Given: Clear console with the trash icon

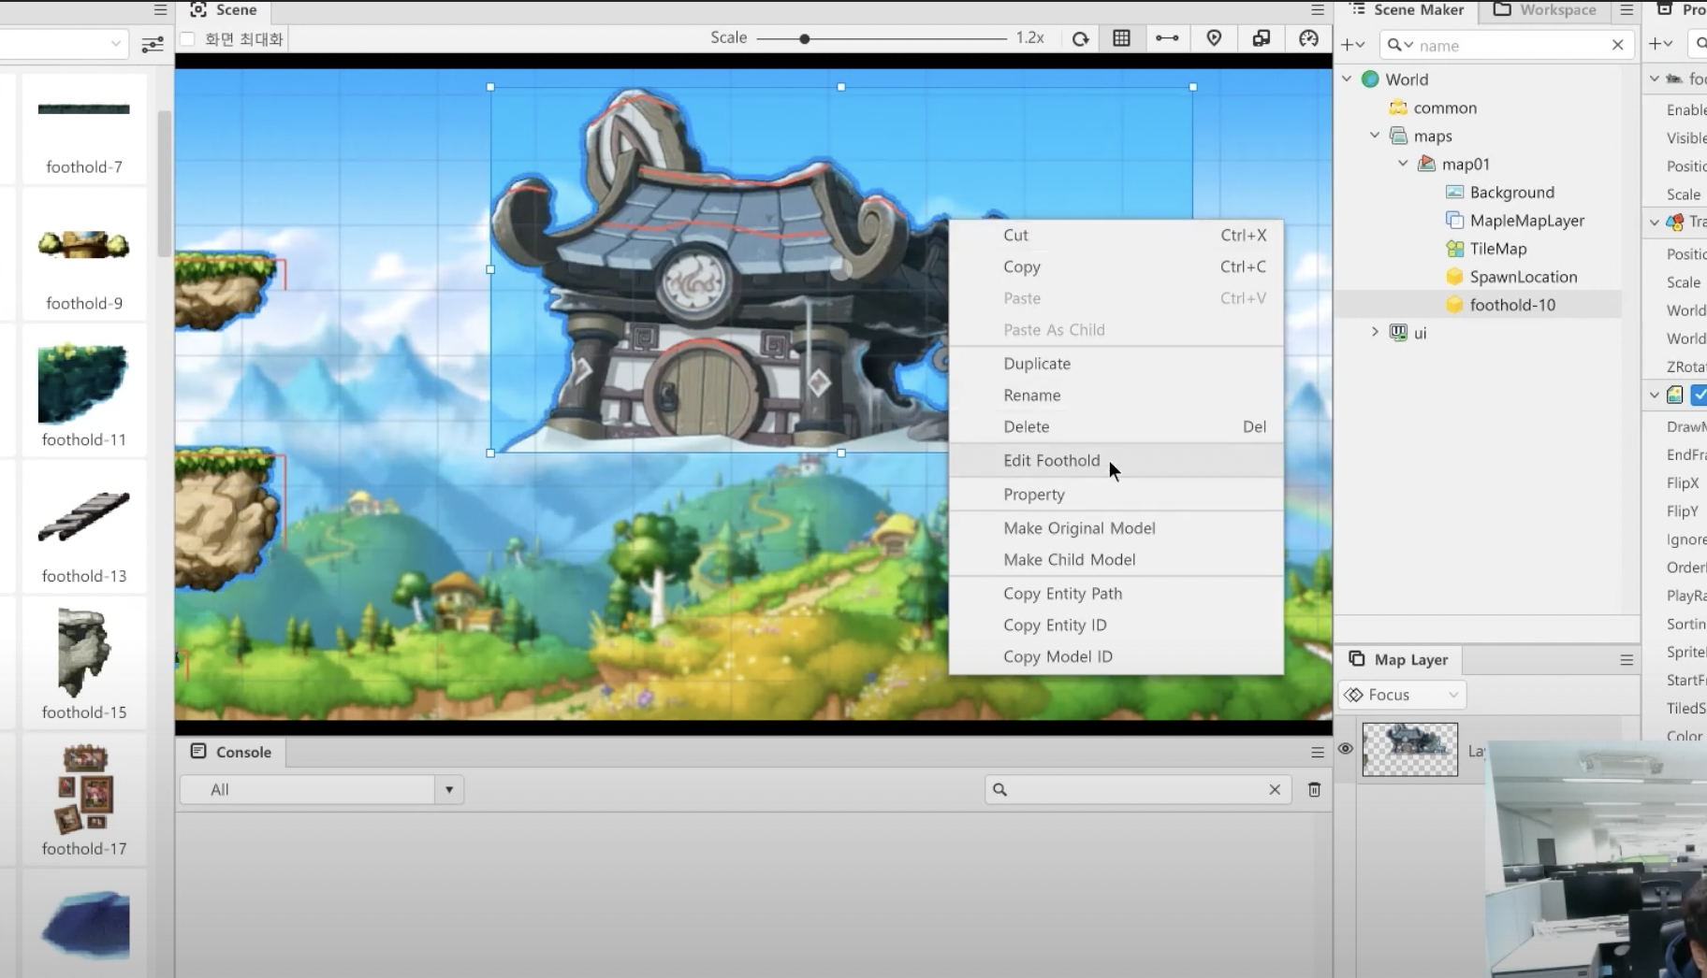Looking at the screenshot, I should [x=1314, y=790].
